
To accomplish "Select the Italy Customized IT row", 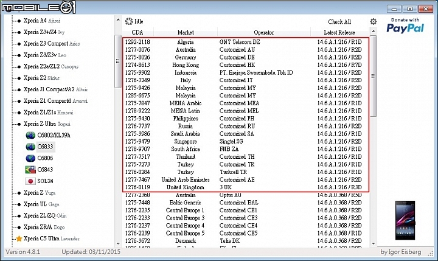I will (x=246, y=80).
